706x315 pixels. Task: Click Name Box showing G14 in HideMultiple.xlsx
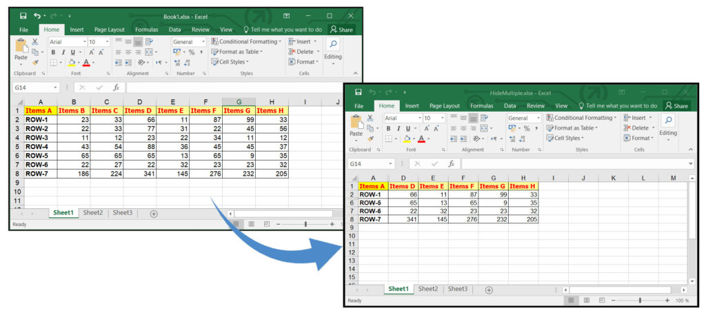(x=368, y=164)
